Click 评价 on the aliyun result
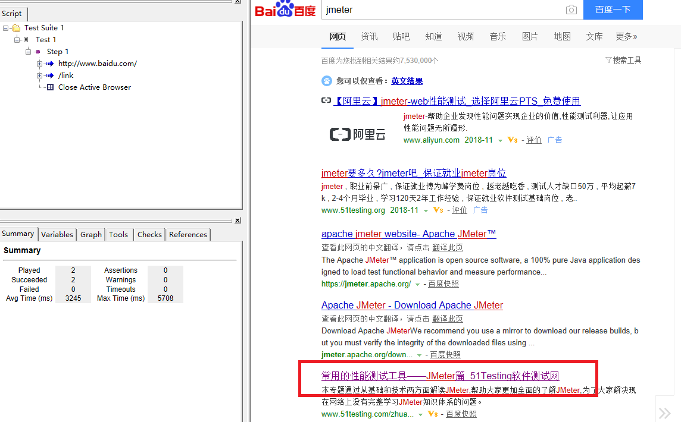This screenshot has height=422, width=681. pyautogui.click(x=534, y=140)
